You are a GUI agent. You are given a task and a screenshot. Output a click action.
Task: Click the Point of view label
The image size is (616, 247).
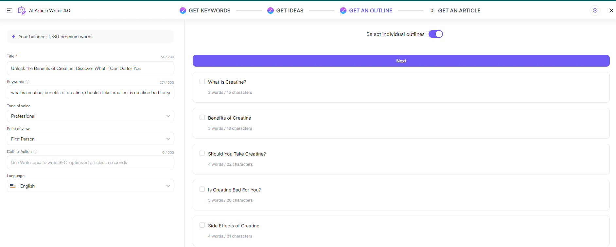coord(18,129)
